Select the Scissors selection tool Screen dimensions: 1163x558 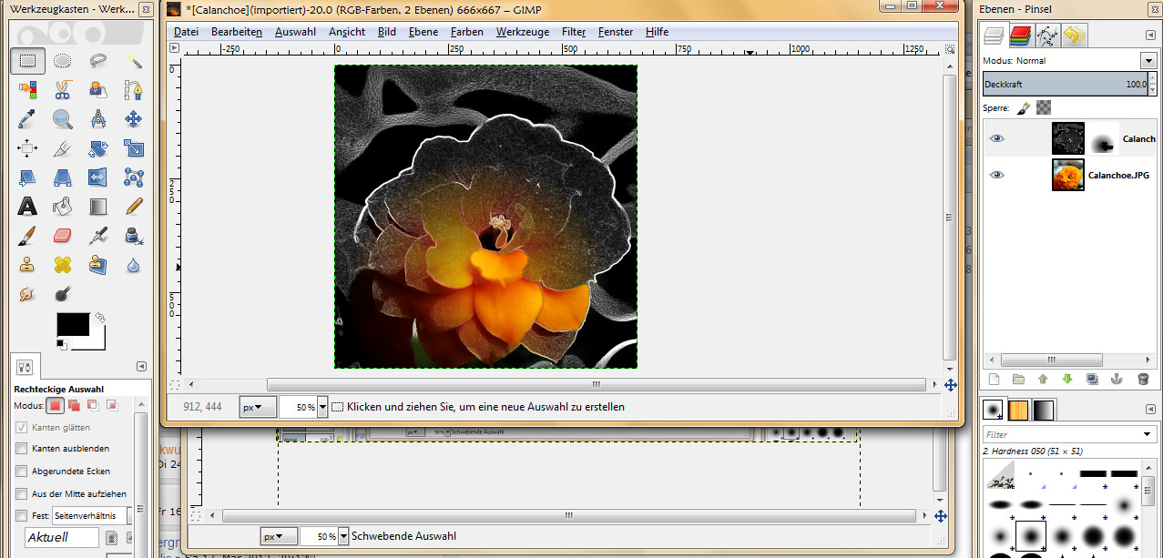(x=62, y=89)
